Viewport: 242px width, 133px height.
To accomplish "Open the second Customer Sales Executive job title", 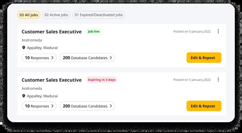I will click(52, 80).
